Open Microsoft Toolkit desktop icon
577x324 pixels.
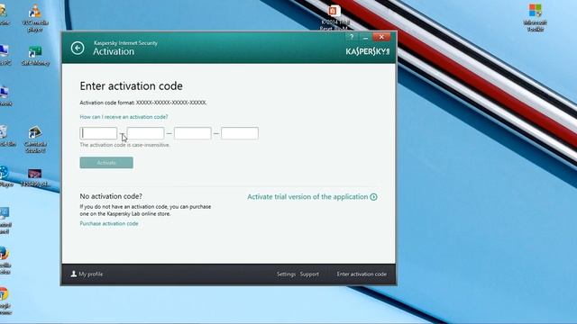(x=535, y=18)
